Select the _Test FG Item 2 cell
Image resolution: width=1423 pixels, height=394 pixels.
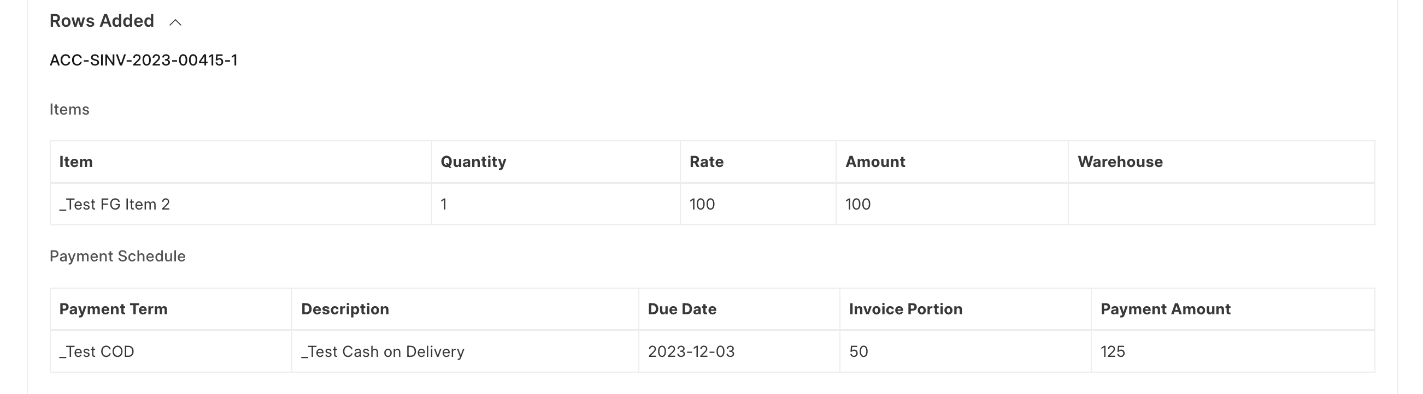pyautogui.click(x=114, y=204)
